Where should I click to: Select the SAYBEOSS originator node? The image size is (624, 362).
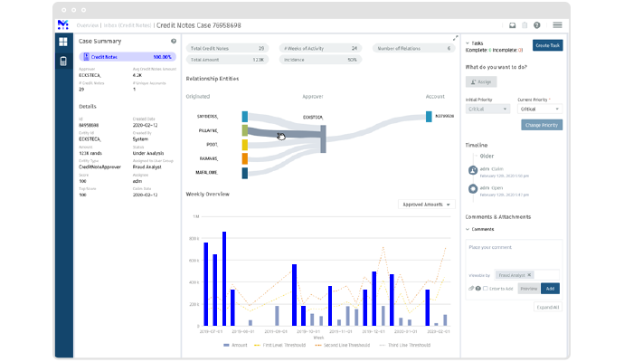(x=245, y=116)
